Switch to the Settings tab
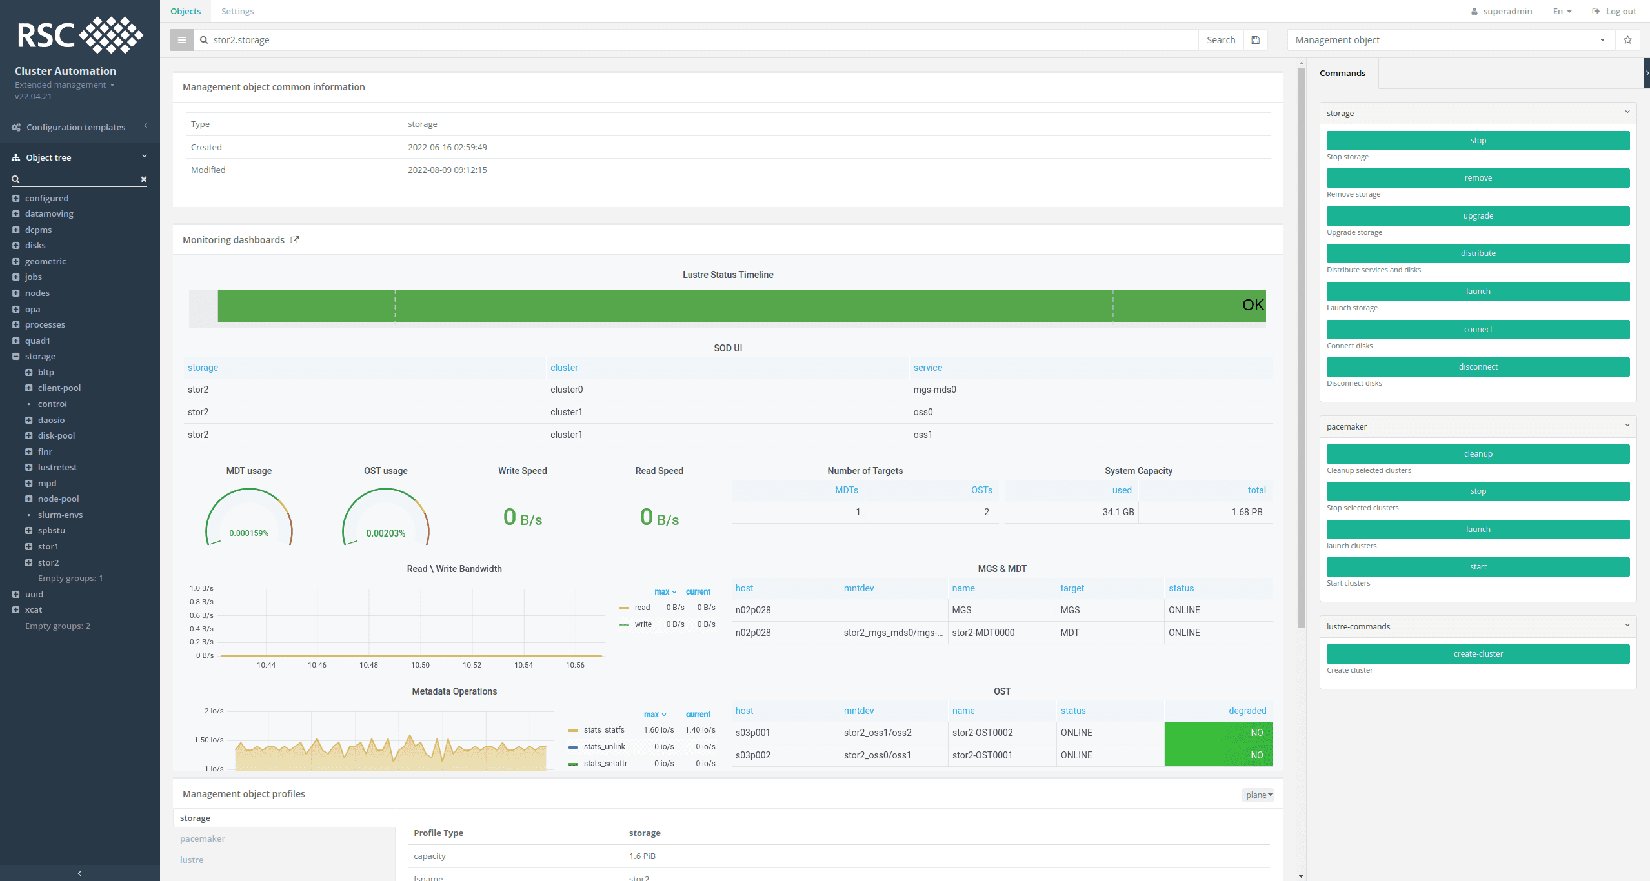The image size is (1650, 881). coord(237,11)
